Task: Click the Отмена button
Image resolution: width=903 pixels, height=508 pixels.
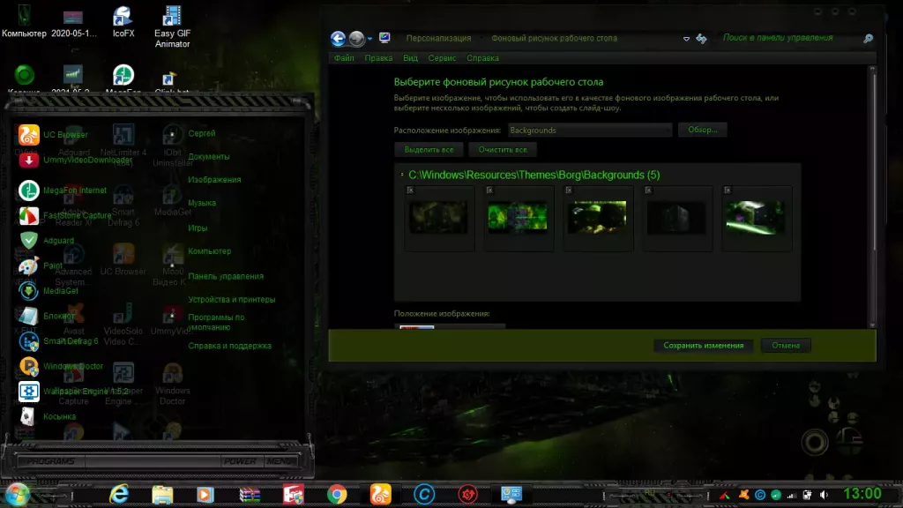Action: click(x=786, y=346)
